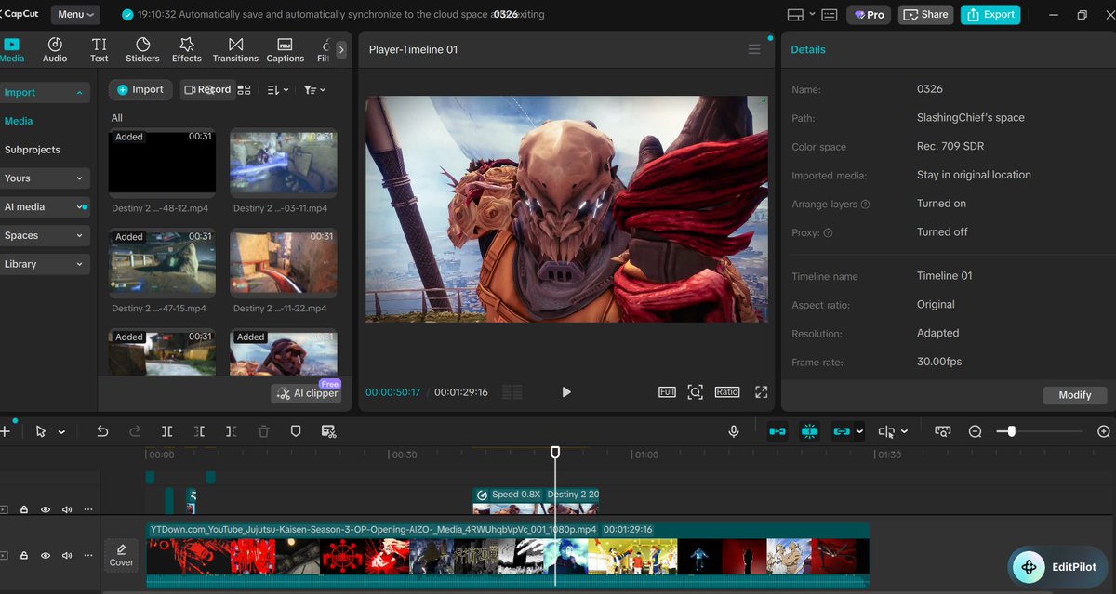Open the Text panel tab
Screen dimensions: 1116x594
[x=99, y=50]
